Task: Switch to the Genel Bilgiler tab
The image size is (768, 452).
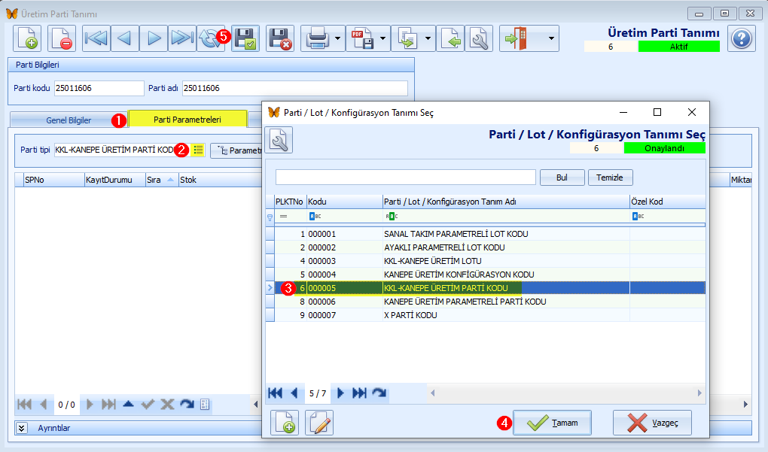Action: coord(69,120)
